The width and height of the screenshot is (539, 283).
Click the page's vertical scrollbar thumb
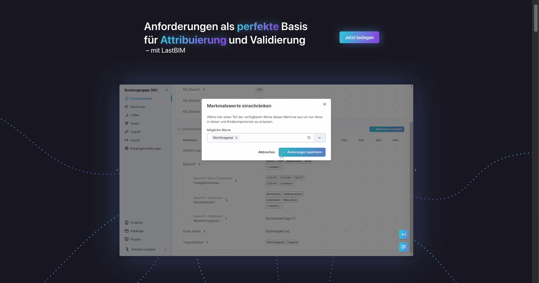(x=535, y=16)
